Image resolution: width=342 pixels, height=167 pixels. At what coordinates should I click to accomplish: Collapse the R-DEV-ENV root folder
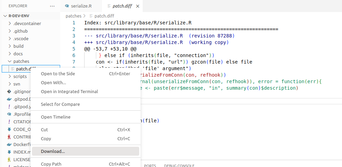tap(5, 16)
